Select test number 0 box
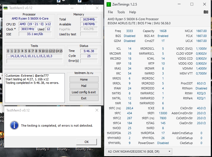The image size is (212, 157). 8,51
